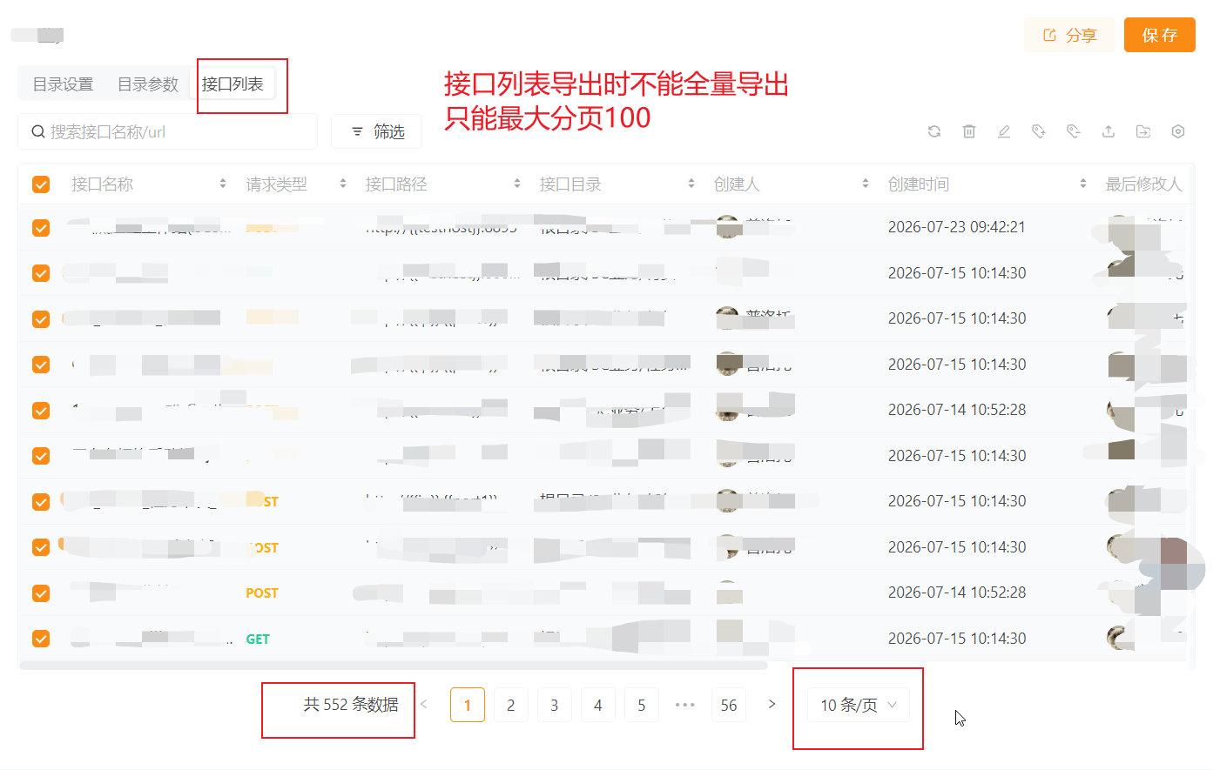The width and height of the screenshot is (1213, 770).
Task: Uncheck the GET row checkbox
Action: [41, 639]
